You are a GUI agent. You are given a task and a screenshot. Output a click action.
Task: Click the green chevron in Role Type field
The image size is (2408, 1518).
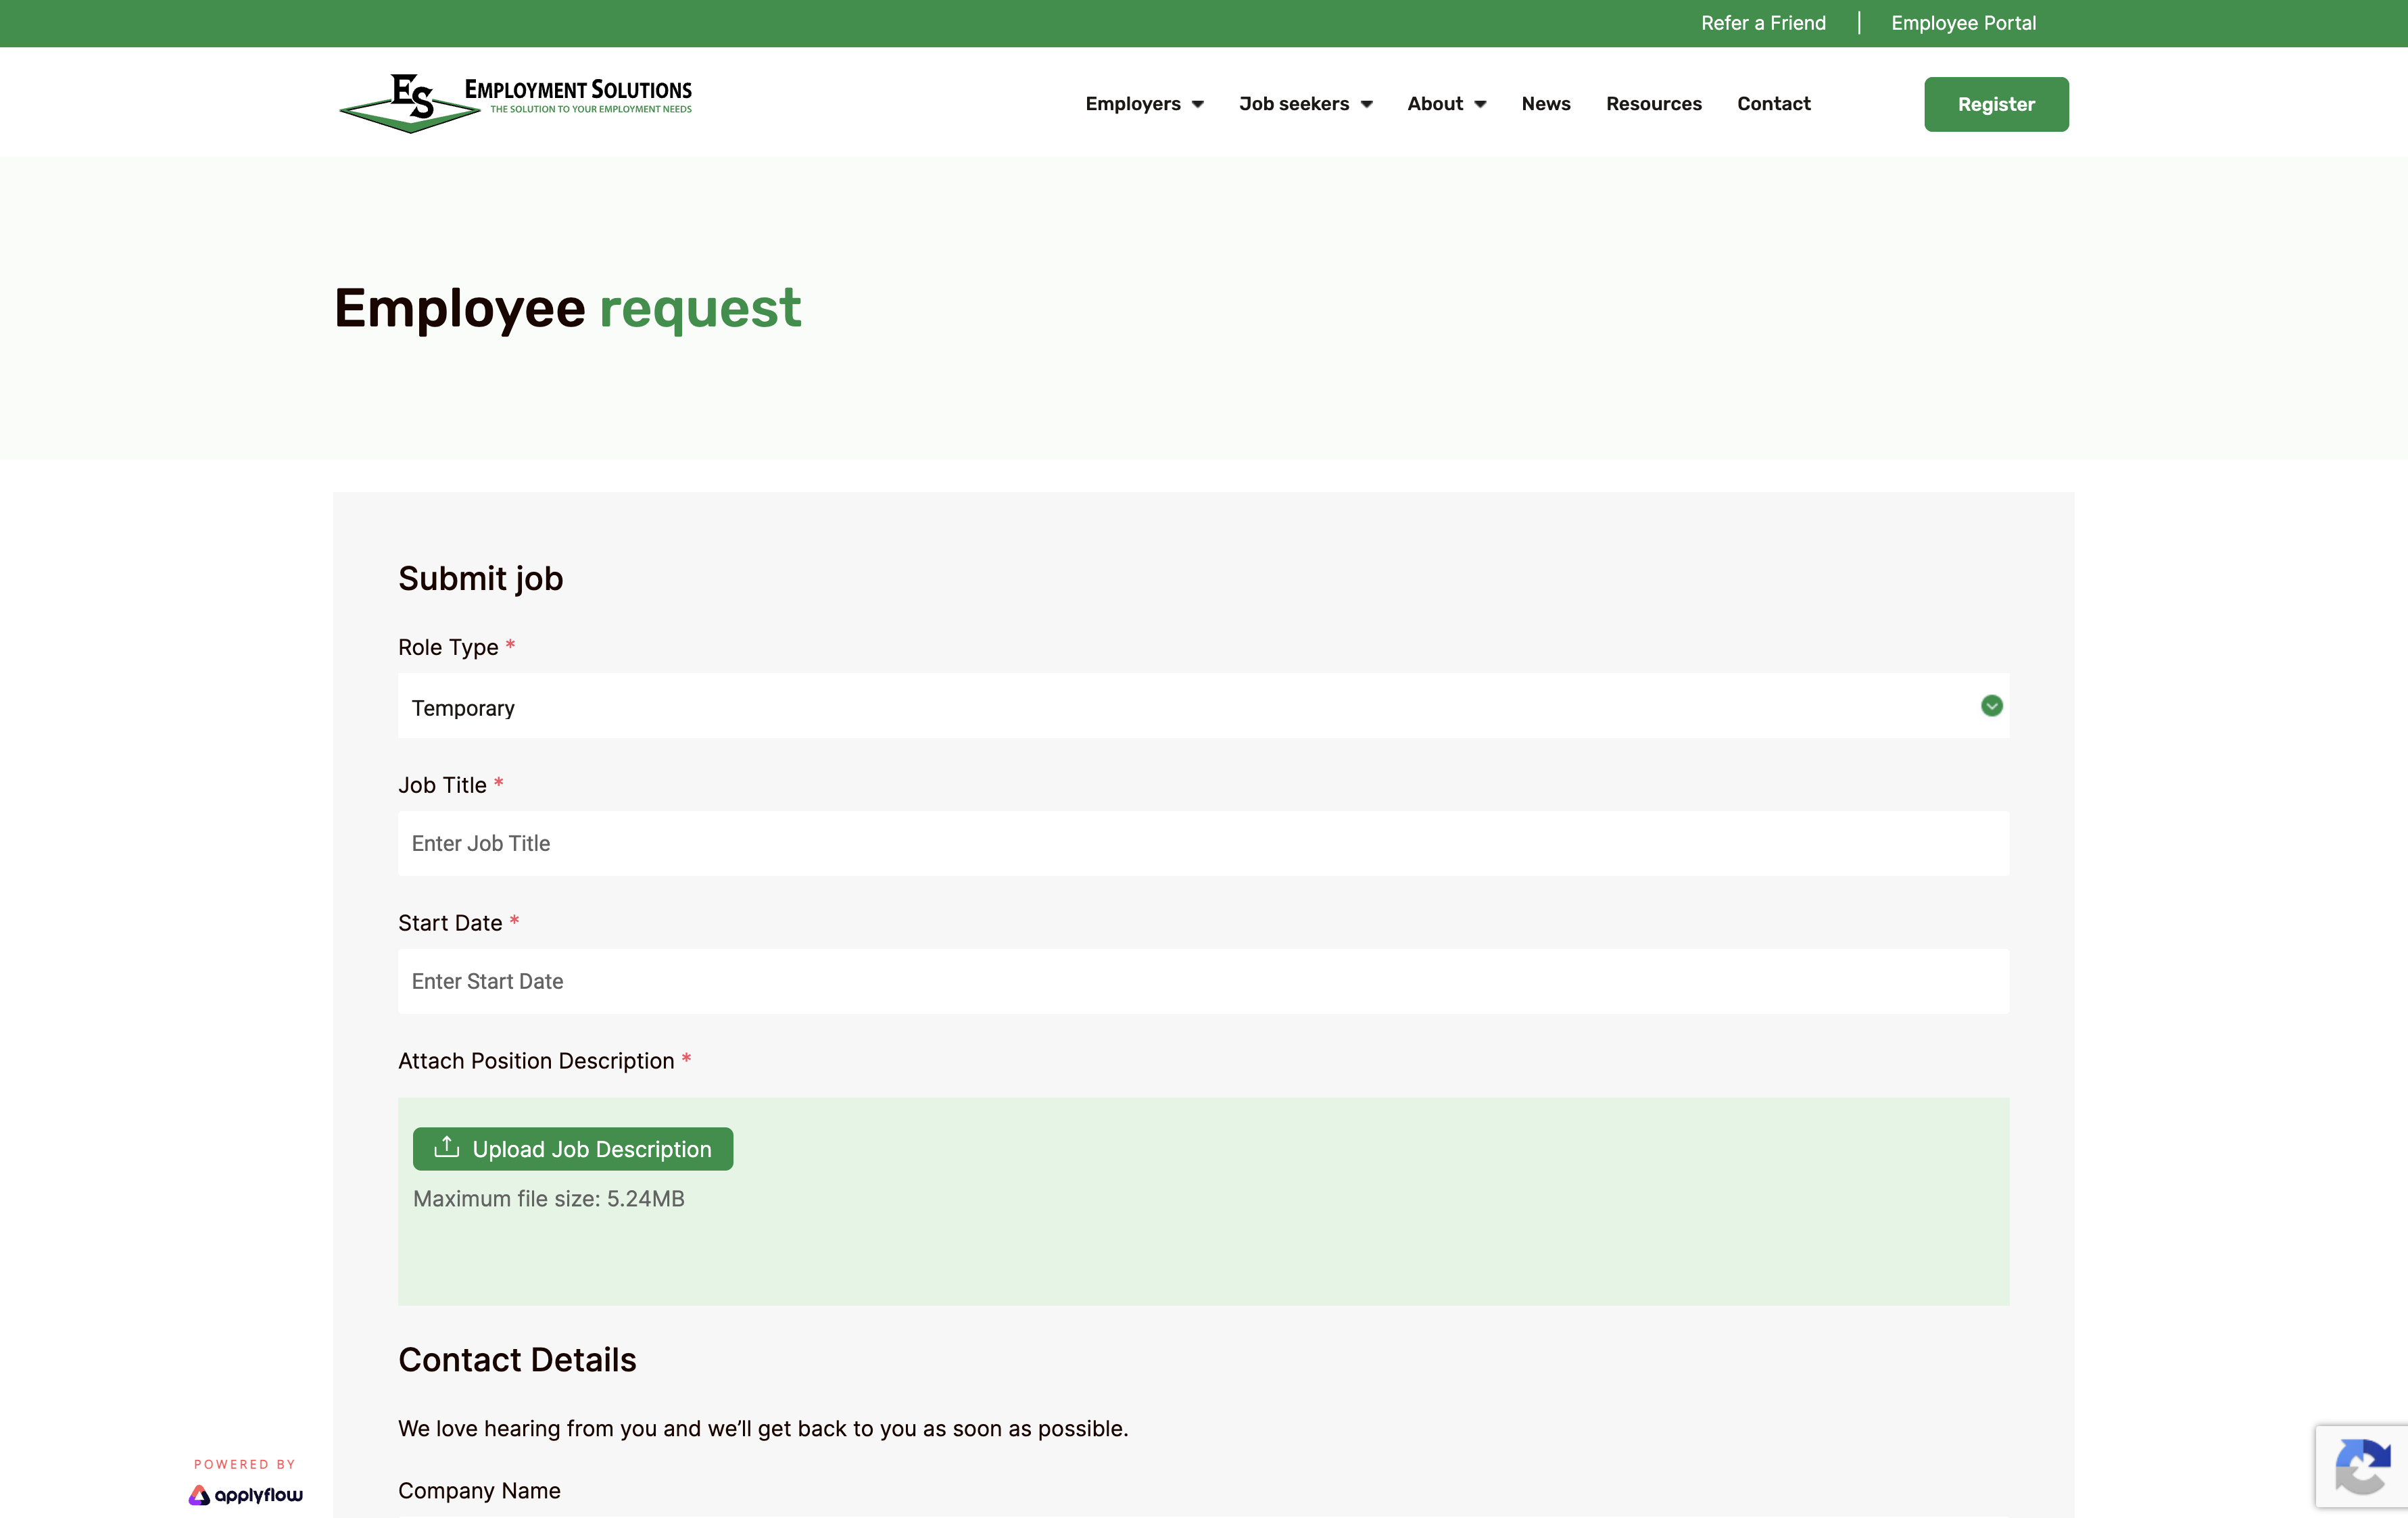pos(1991,706)
